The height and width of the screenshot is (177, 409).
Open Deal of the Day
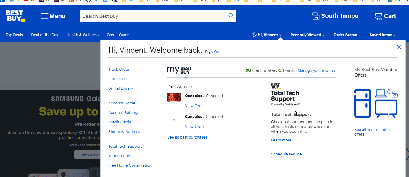pos(45,35)
